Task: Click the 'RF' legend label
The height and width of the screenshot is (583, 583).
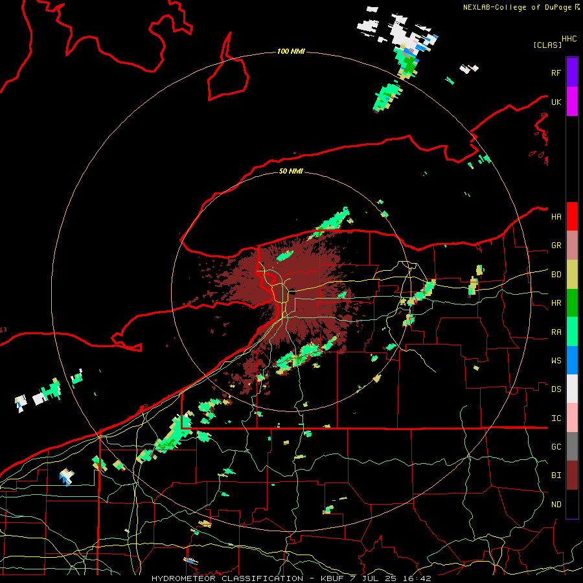Action: click(556, 73)
